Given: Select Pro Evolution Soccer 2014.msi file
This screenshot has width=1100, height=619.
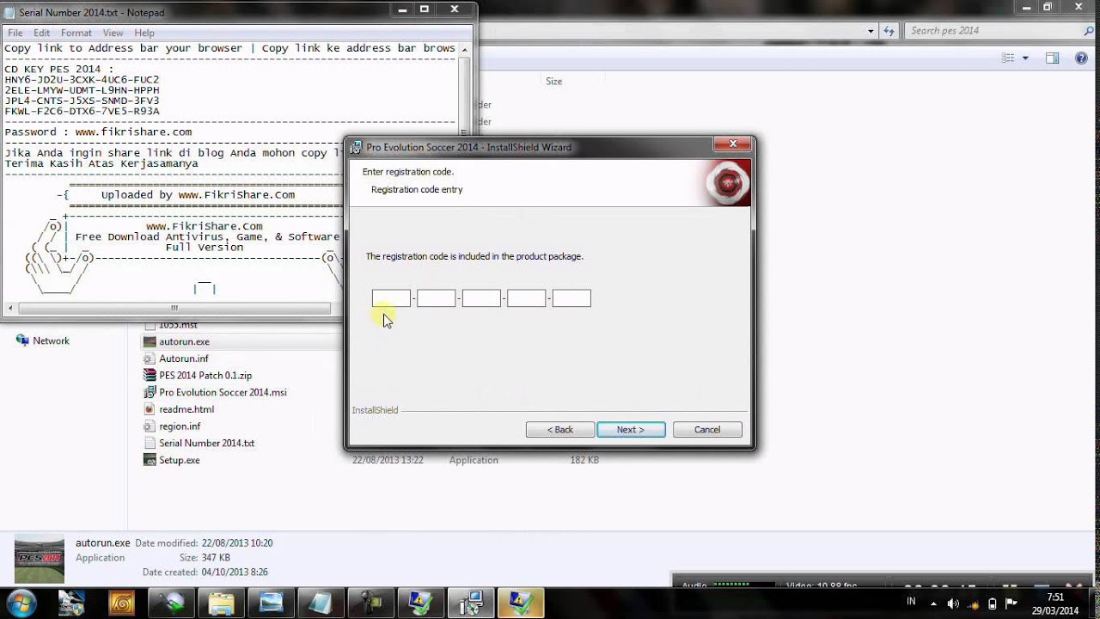Looking at the screenshot, I should point(223,392).
